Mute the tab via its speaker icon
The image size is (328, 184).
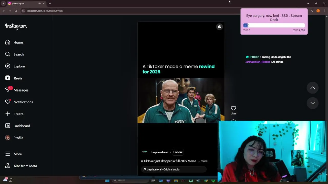(x=39, y=4)
